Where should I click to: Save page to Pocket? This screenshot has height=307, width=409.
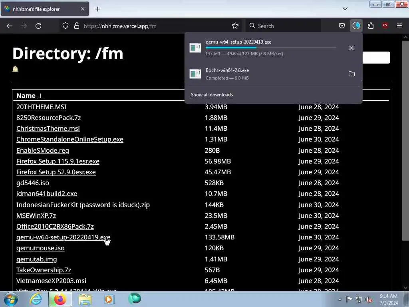342,26
